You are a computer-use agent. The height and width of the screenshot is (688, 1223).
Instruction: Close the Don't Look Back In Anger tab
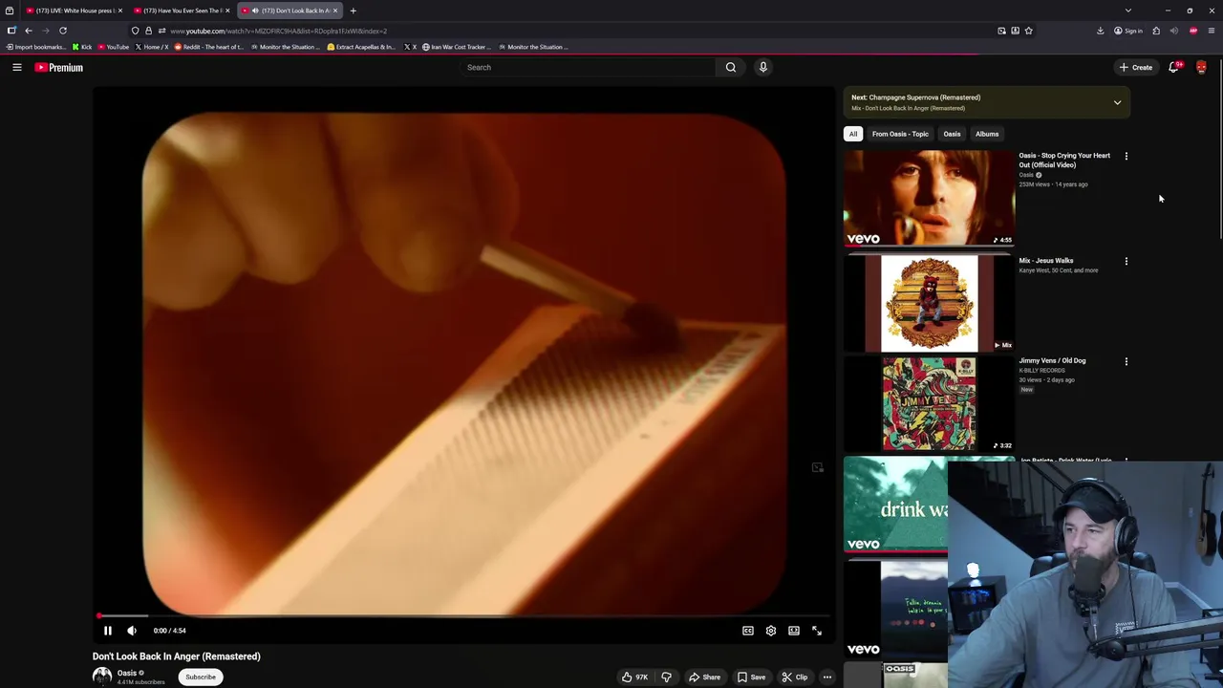335,11
